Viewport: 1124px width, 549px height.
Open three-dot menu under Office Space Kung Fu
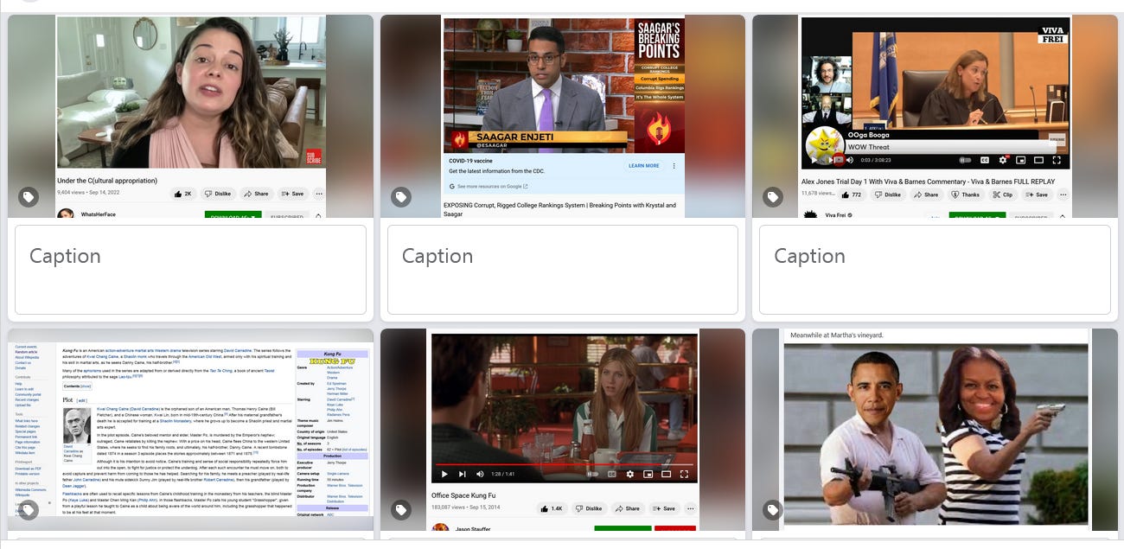click(690, 508)
